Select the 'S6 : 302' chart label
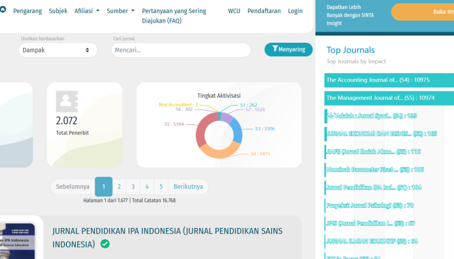Screen dimensions: 454x259 [x=184, y=109]
